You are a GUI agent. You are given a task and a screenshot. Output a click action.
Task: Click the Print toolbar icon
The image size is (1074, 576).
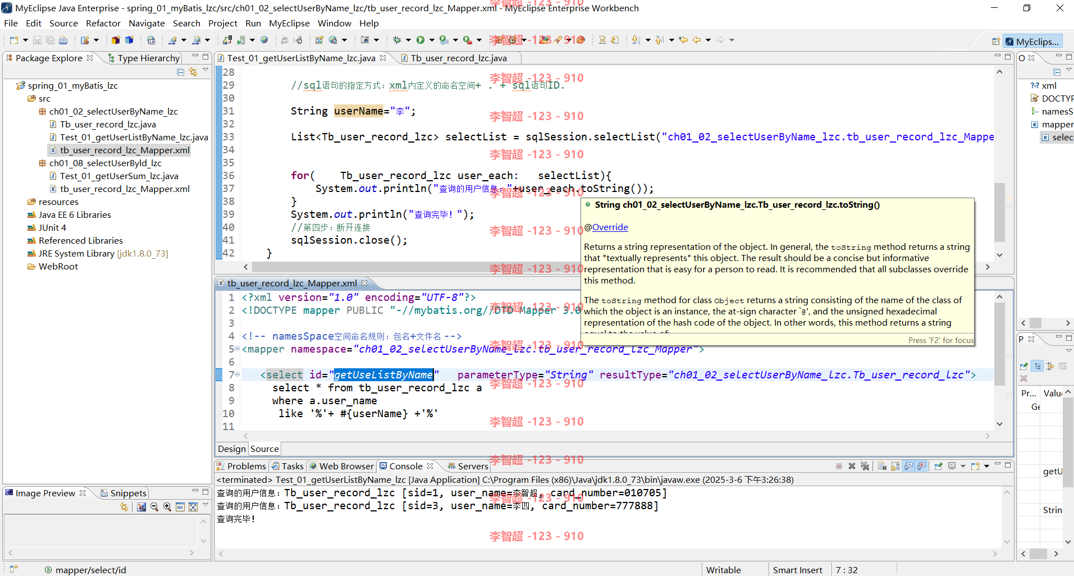tap(63, 40)
